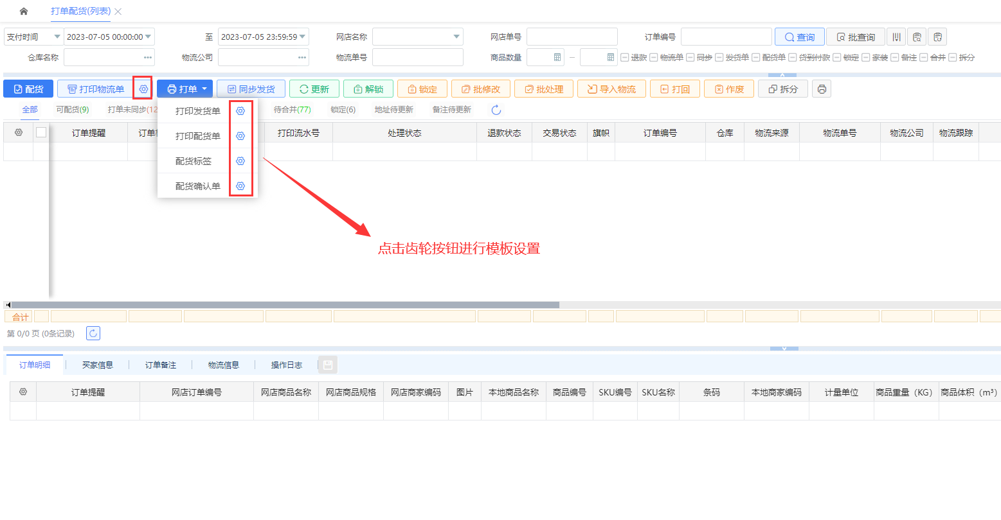Click the green 更新 button
The height and width of the screenshot is (520, 1001).
tap(314, 89)
